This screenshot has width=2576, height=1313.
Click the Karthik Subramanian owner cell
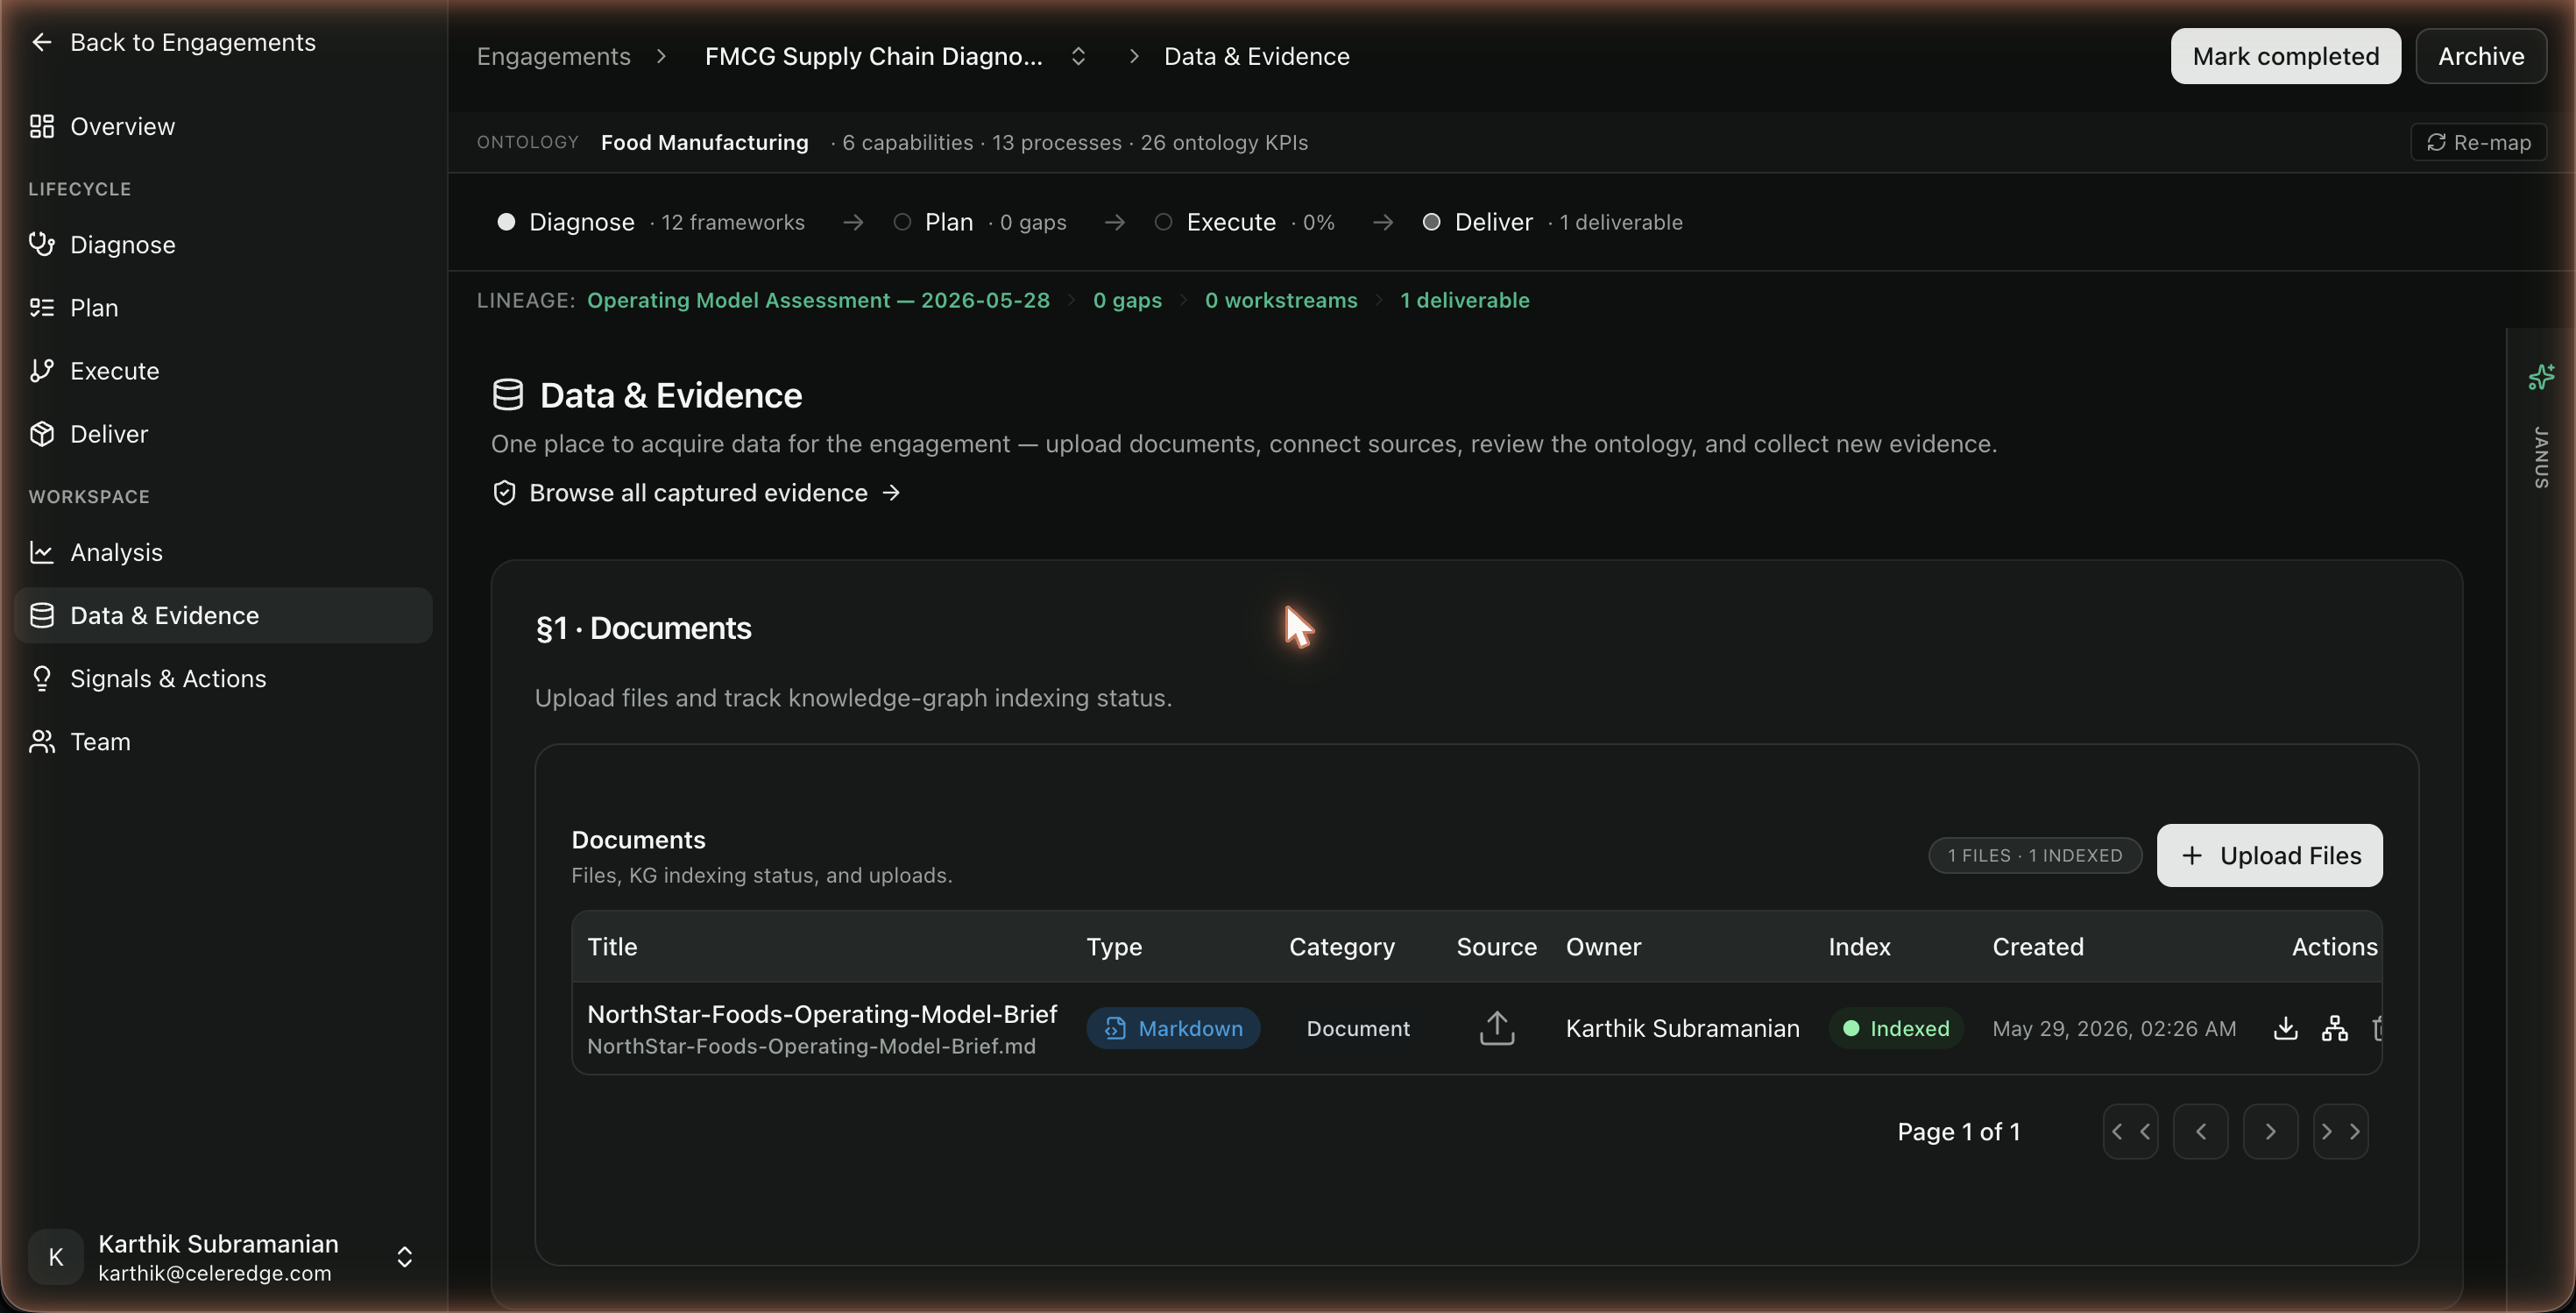coord(1682,1028)
